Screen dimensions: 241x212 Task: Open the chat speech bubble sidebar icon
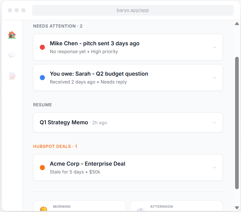tap(12, 55)
